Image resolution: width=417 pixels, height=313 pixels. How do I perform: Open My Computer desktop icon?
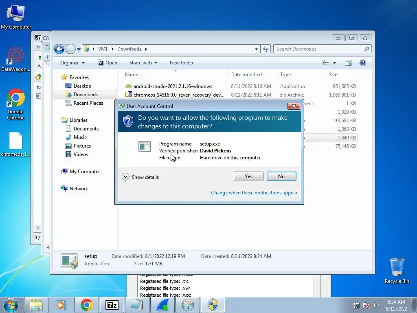click(x=16, y=17)
